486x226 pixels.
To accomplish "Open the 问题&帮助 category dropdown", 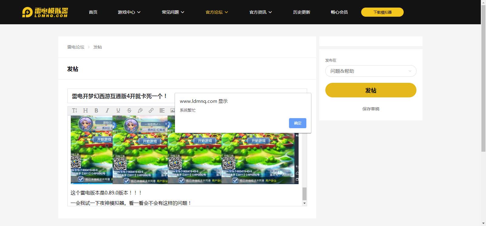I will (371, 71).
